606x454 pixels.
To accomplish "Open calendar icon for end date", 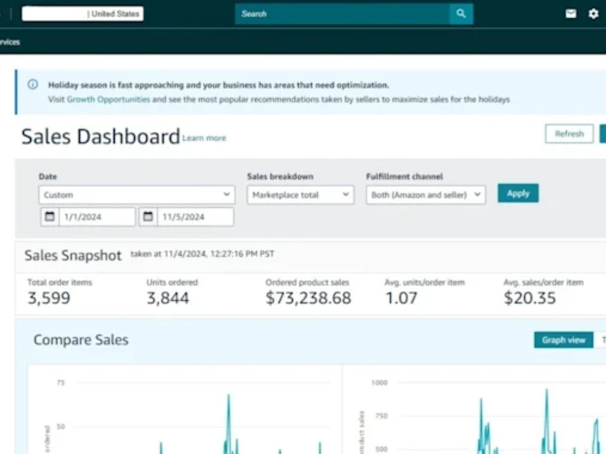I will tap(148, 217).
